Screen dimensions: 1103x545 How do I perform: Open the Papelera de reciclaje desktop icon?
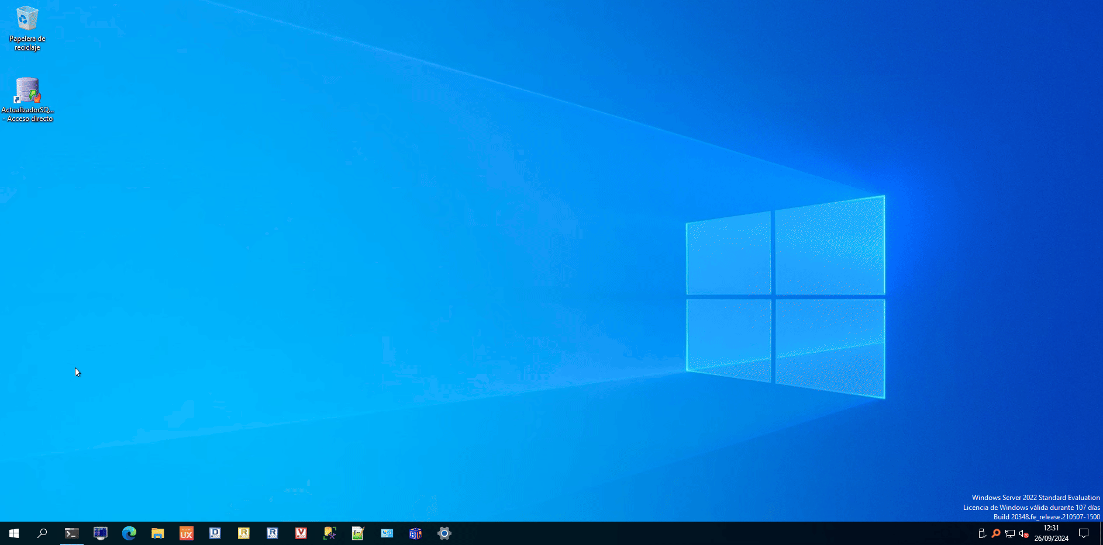[x=27, y=29]
